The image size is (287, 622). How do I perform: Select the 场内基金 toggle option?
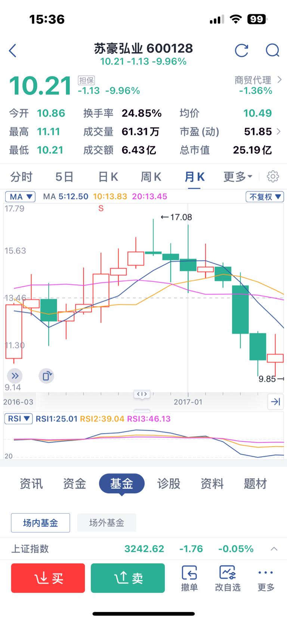pos(40,523)
